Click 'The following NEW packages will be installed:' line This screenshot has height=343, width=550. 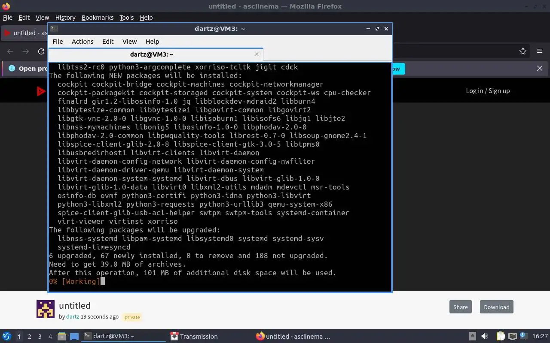tap(145, 75)
